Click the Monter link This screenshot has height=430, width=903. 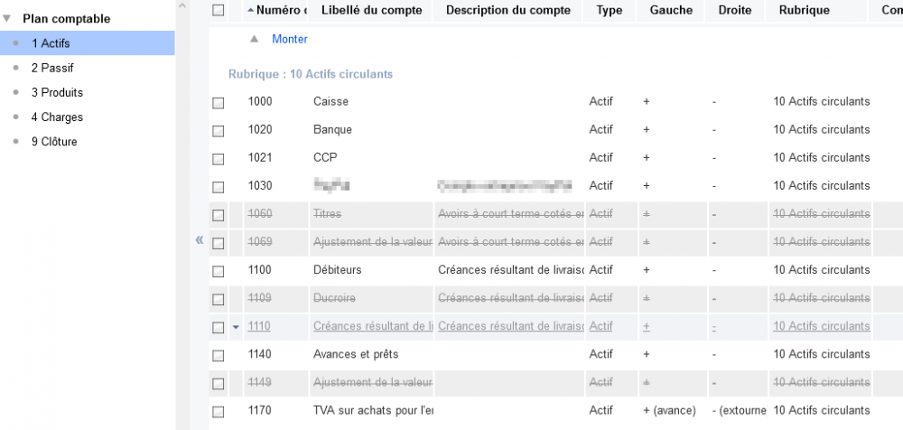pos(290,39)
